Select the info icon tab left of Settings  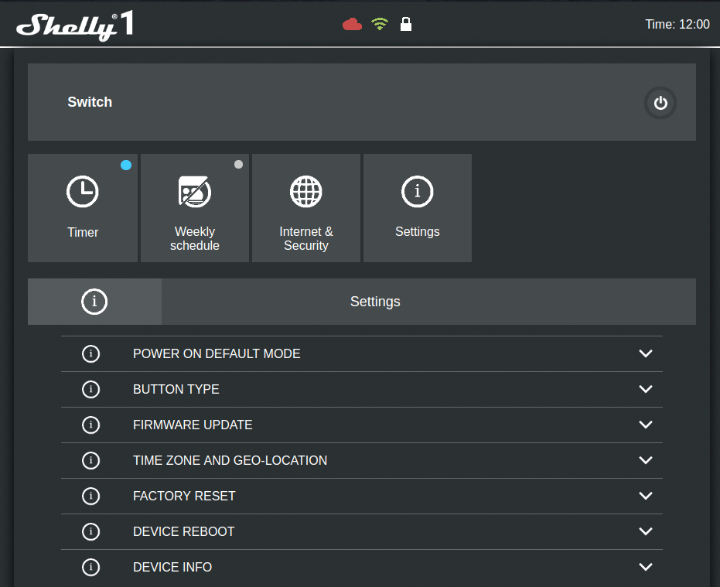click(x=94, y=302)
